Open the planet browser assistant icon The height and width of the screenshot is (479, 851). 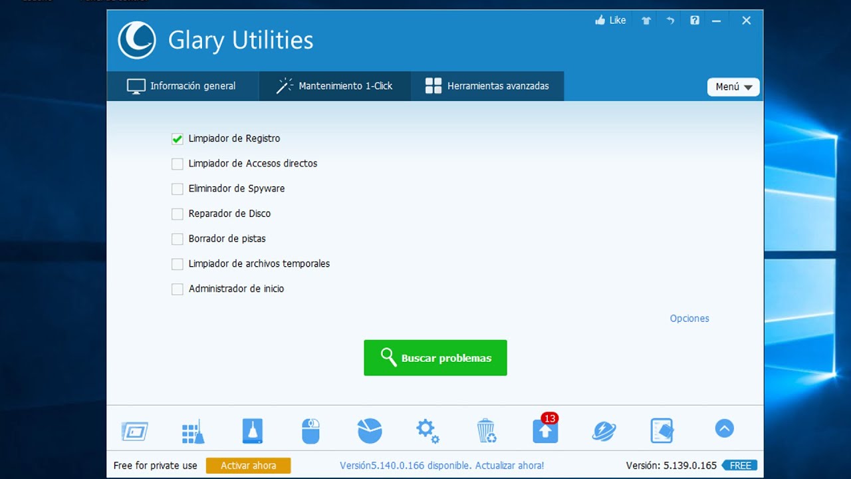click(604, 431)
